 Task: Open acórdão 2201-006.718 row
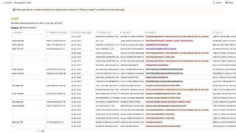point(17,45)
